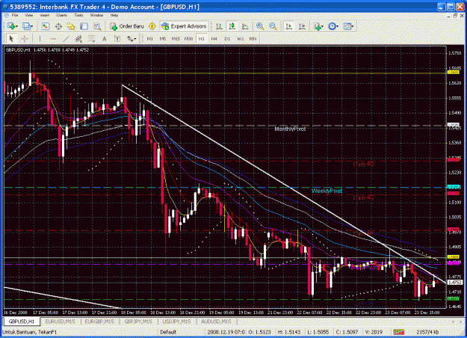This screenshot has width=467, height=338.
Task: Open the Profiles dropdown
Action: (28, 26)
